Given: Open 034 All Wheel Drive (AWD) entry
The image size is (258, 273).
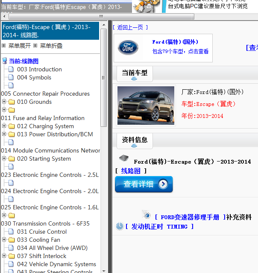Looking at the screenshot, I should coord(52,248).
